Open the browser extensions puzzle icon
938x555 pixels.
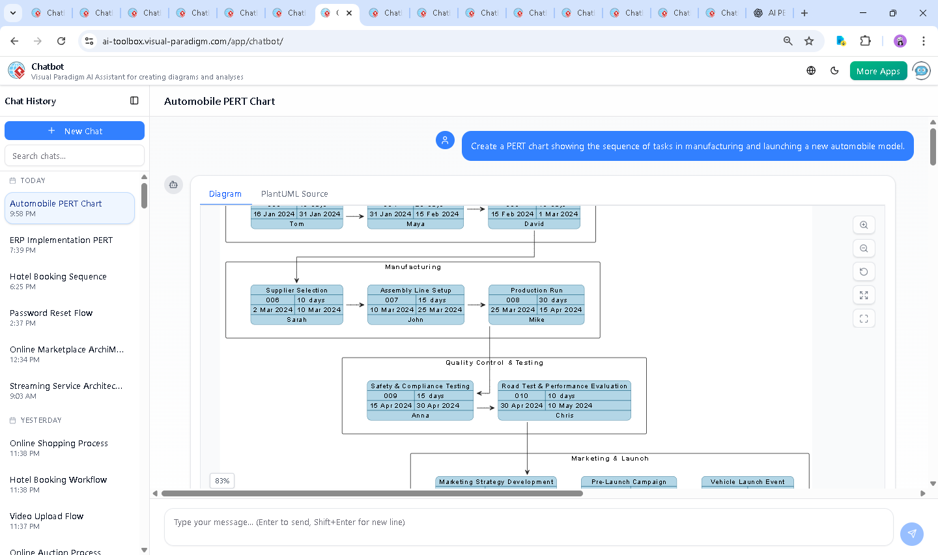(x=865, y=40)
